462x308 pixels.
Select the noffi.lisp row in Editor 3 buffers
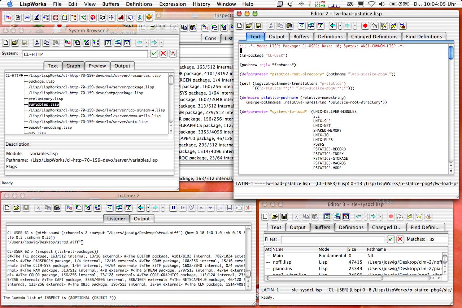[x=353, y=262]
